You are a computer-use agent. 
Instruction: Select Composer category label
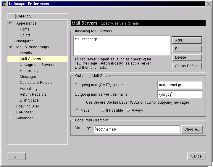25,112
